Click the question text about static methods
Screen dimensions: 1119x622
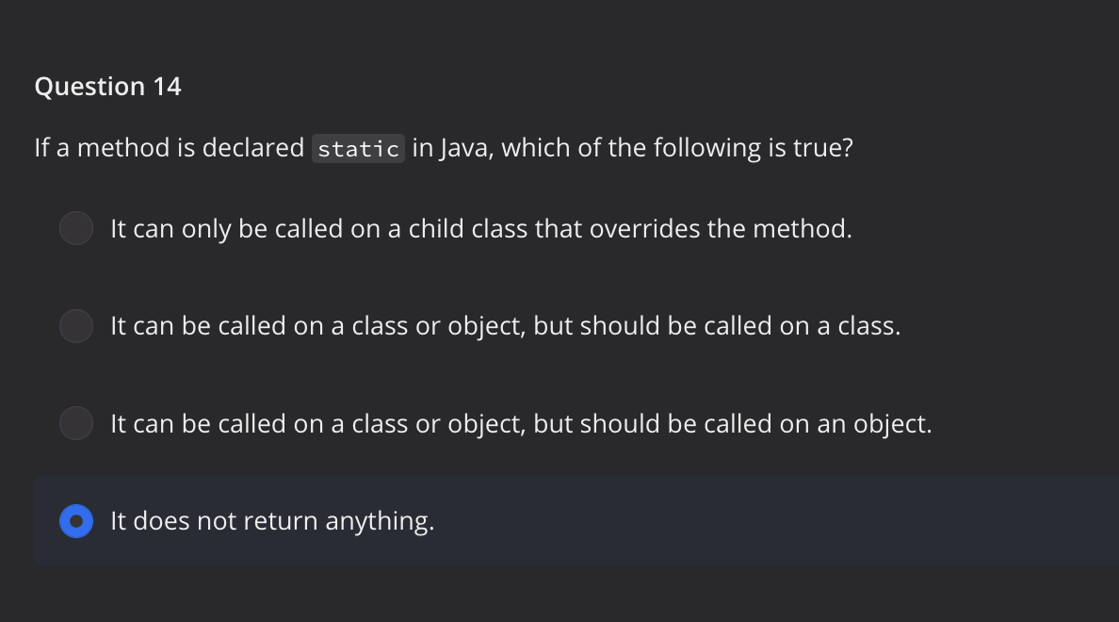tap(443, 147)
